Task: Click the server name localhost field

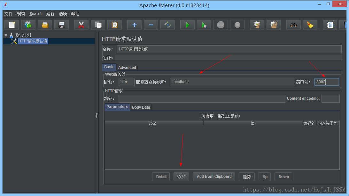Action: (232, 82)
